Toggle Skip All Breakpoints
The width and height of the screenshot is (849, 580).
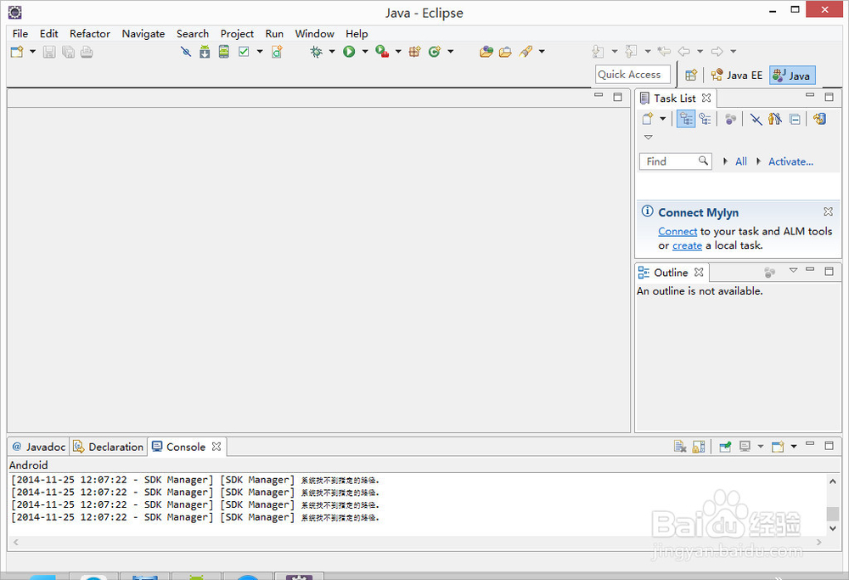pyautogui.click(x=186, y=52)
